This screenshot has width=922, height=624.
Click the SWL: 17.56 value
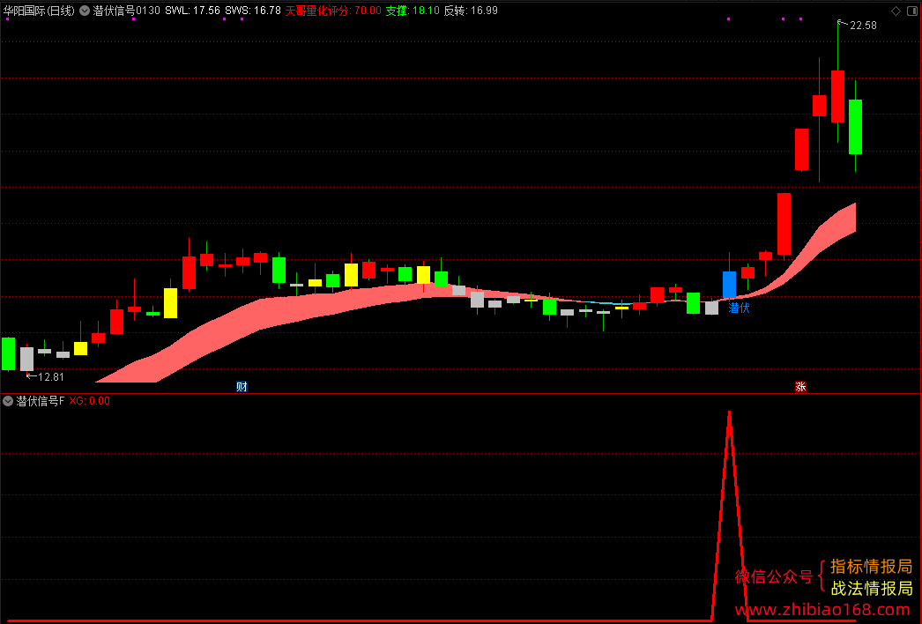coord(192,11)
